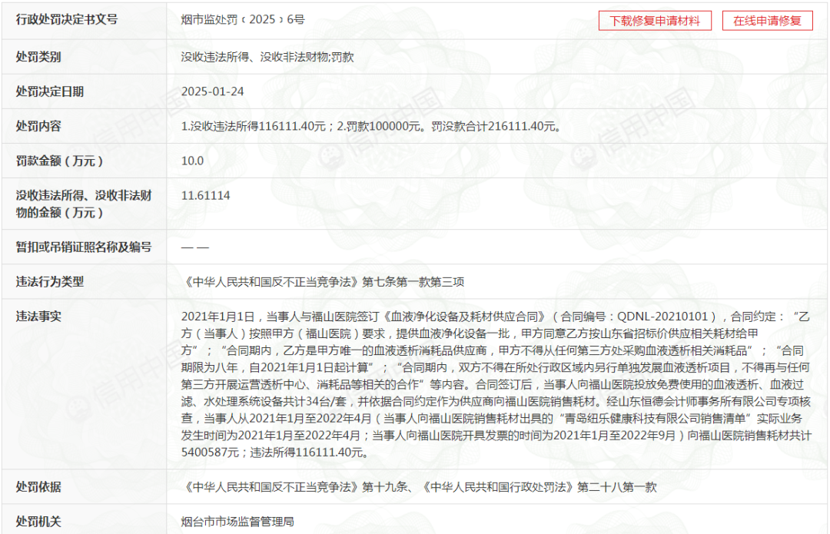Select the 行政处罚决定书文号 row label
This screenshot has width=830, height=534.
point(67,19)
